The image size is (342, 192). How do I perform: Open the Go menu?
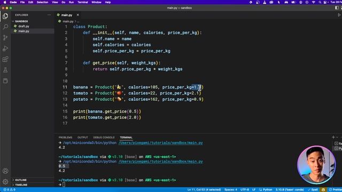point(63,2)
